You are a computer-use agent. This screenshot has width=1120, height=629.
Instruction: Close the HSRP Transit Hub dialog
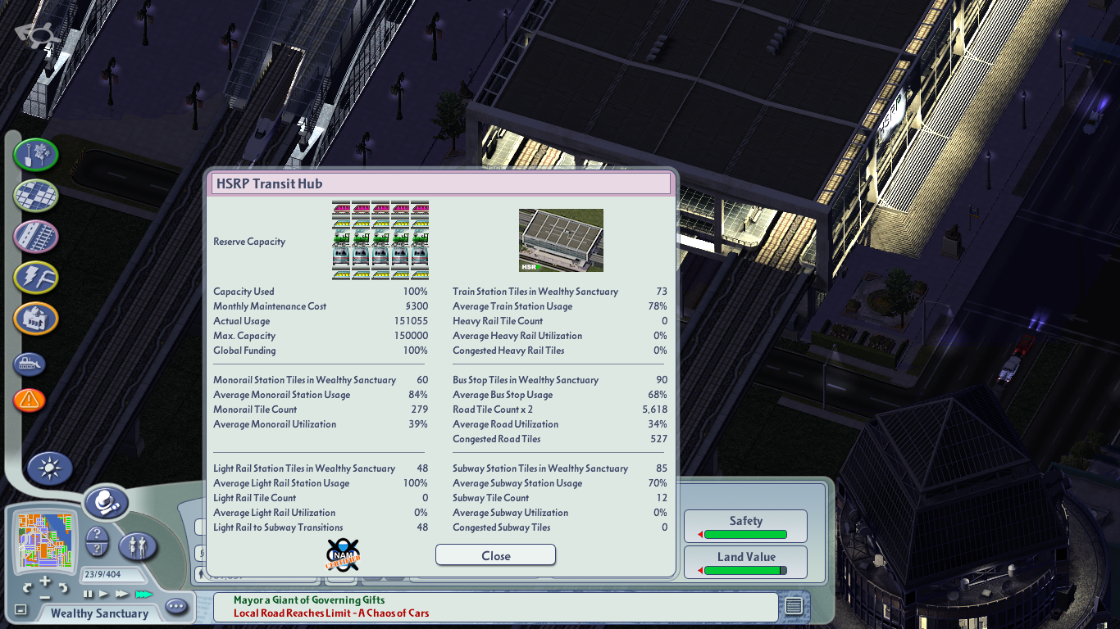click(x=495, y=555)
